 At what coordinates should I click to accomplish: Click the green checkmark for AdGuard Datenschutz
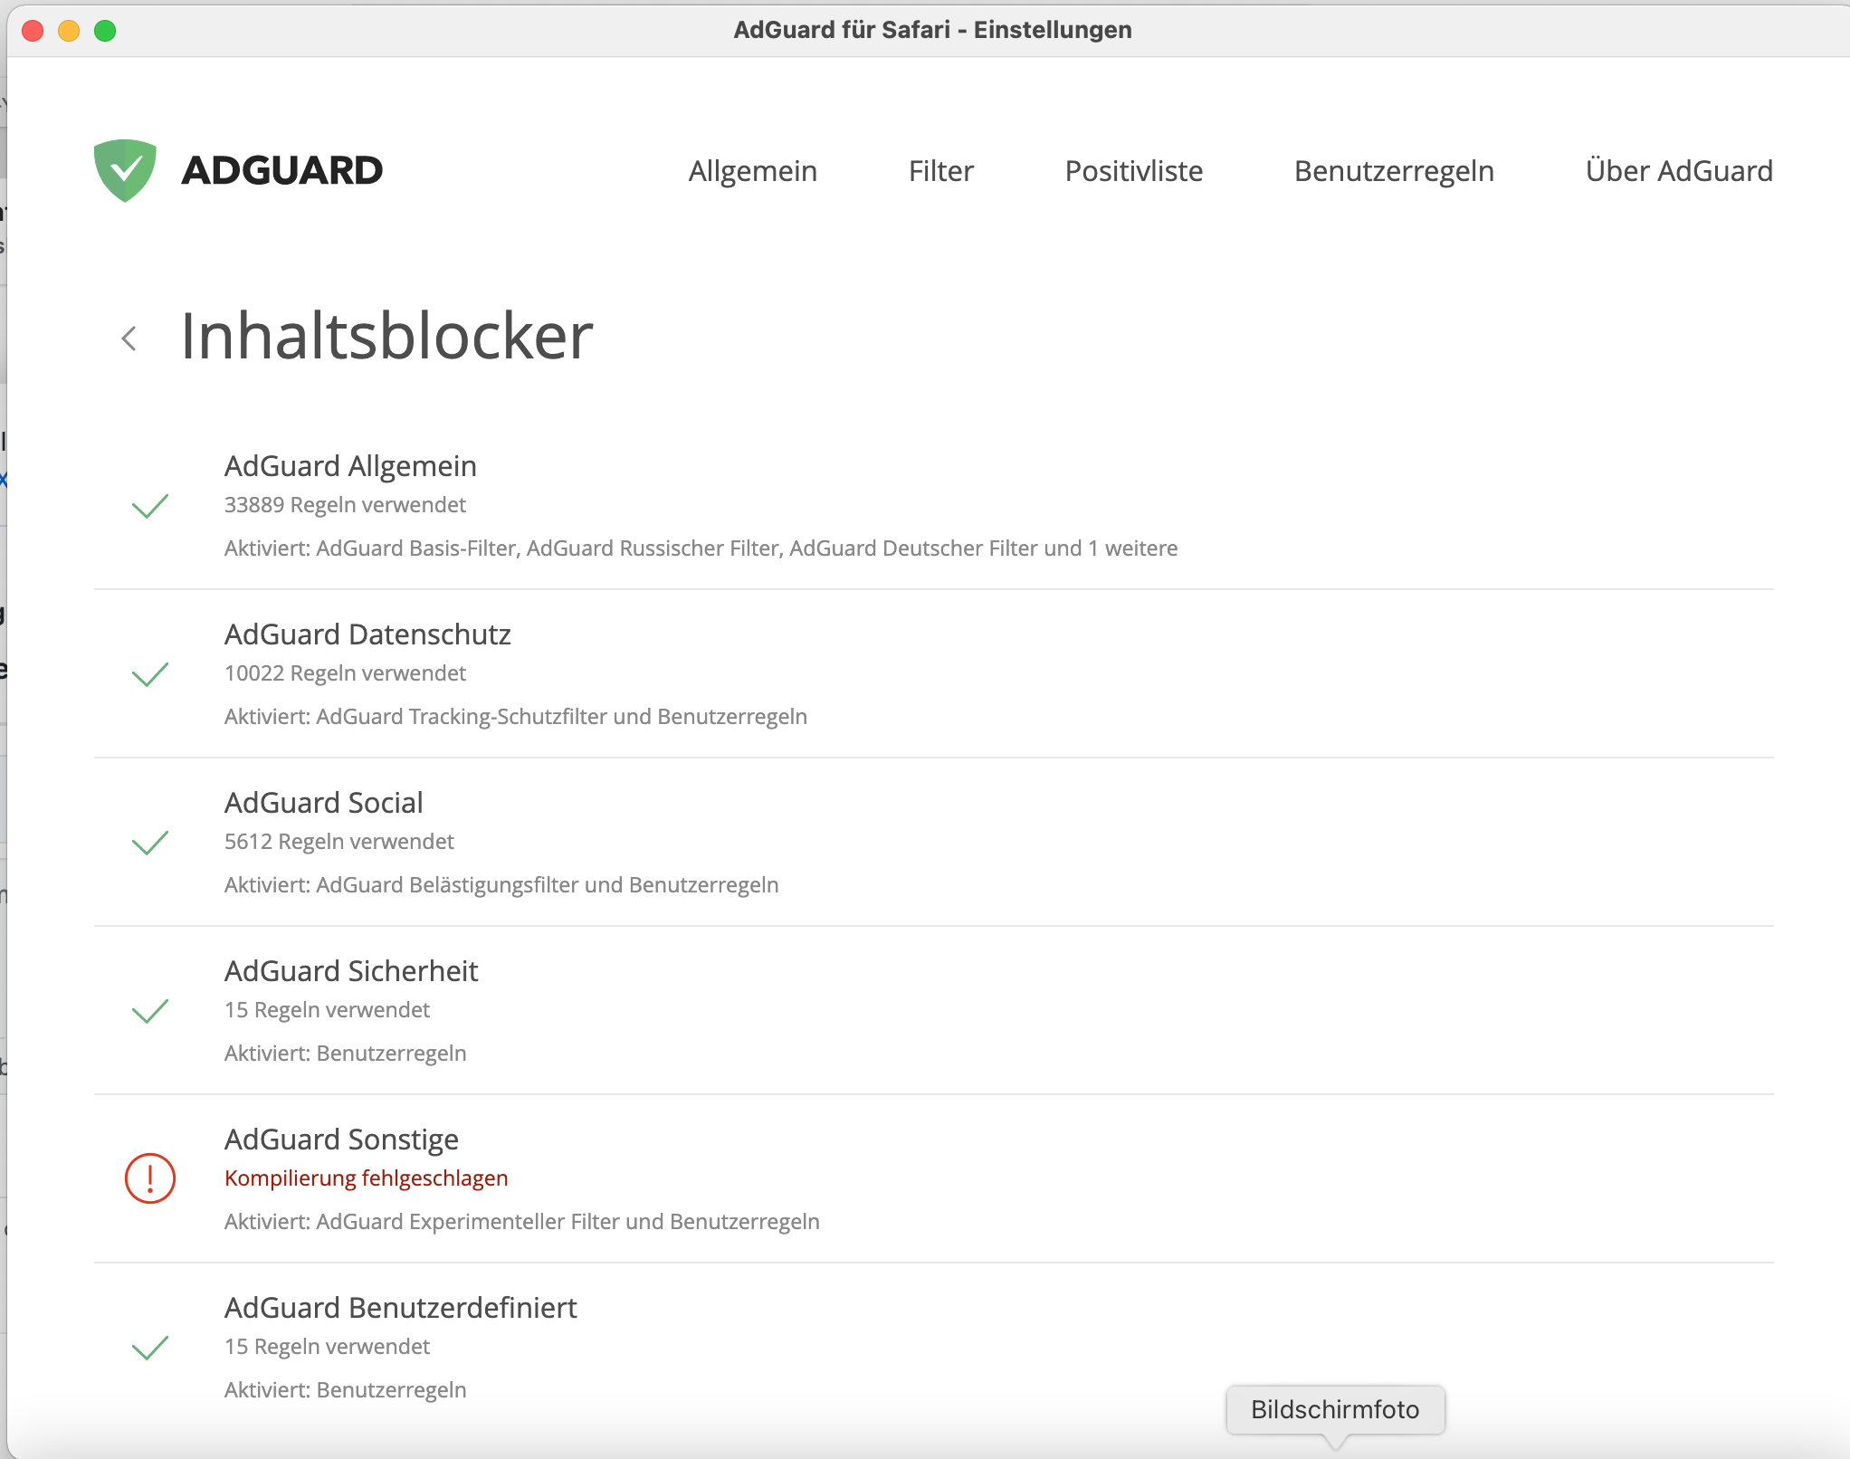[150, 674]
